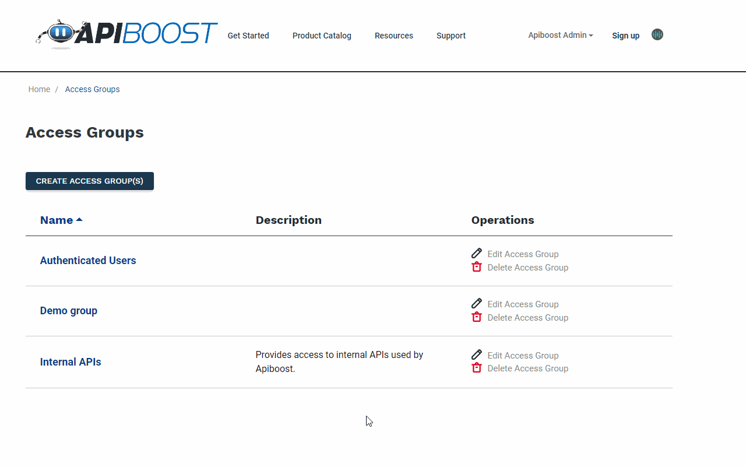The width and height of the screenshot is (746, 467).
Task: Open the user avatar icon in the header
Action: point(657,35)
